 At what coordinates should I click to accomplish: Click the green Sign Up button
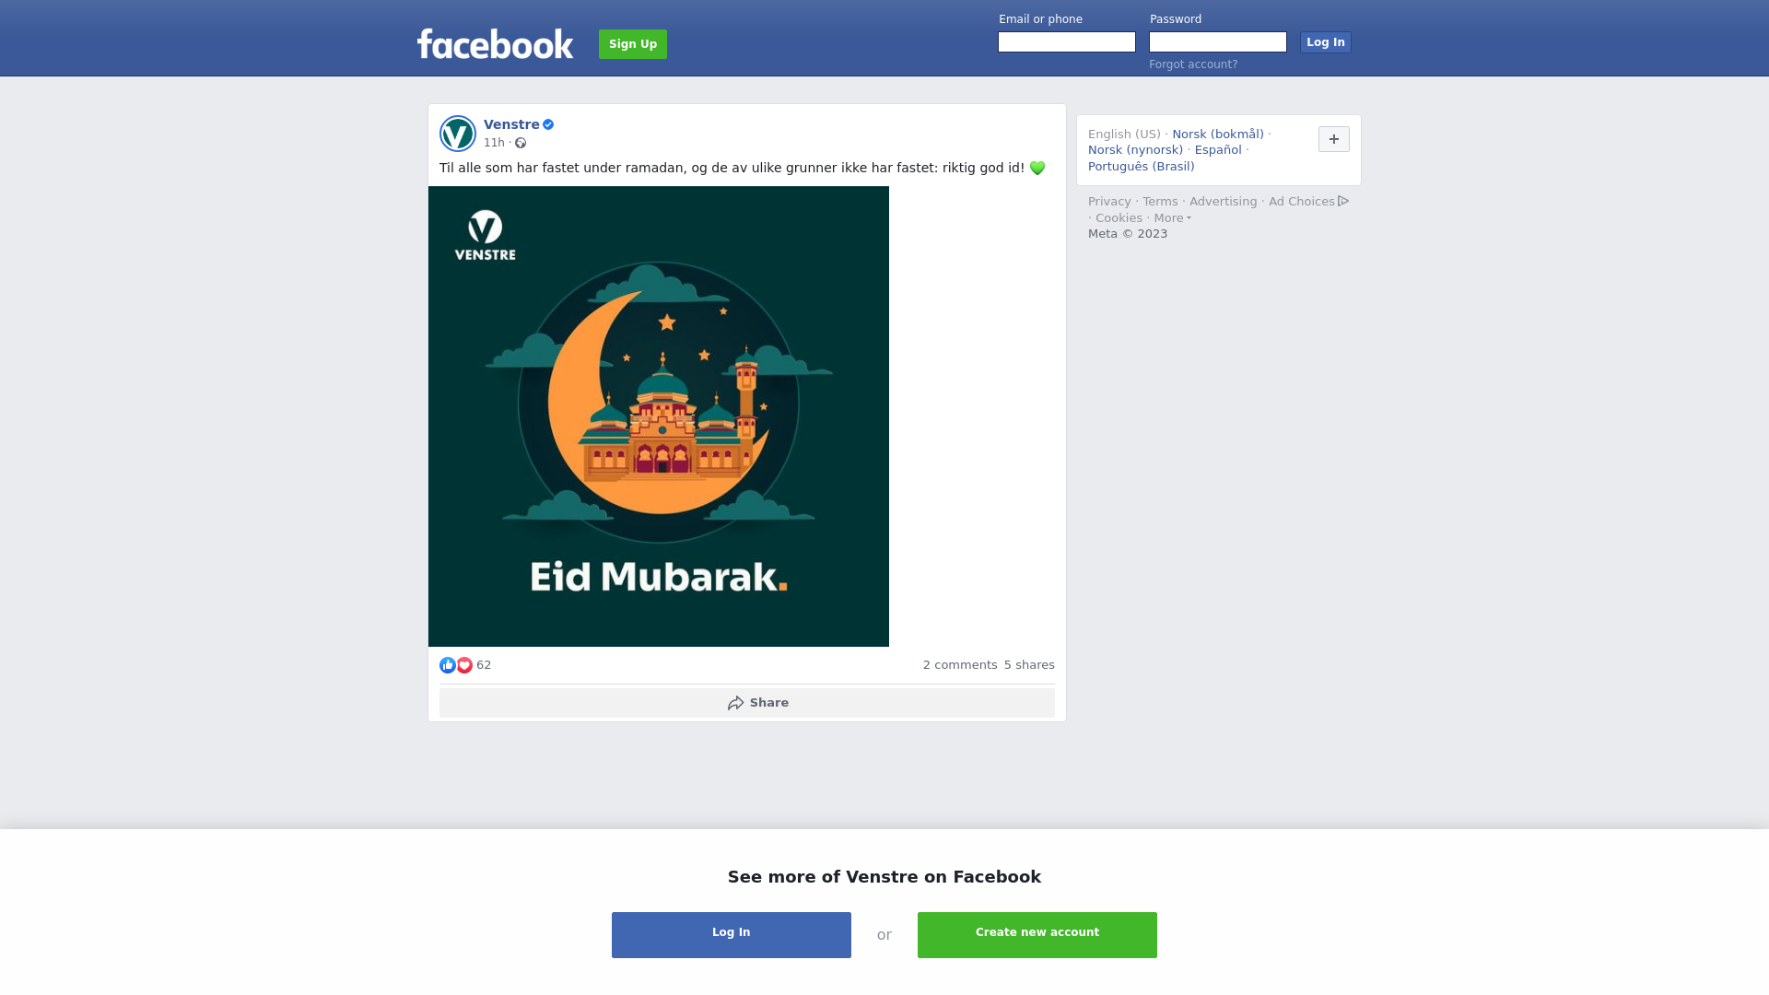633,44
